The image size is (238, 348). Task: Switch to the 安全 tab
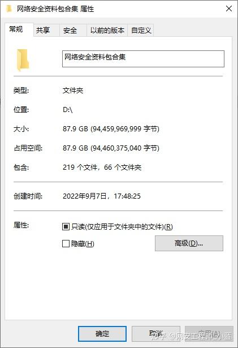[70, 30]
